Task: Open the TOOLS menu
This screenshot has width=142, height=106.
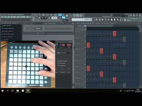Action: click(x=28, y=17)
